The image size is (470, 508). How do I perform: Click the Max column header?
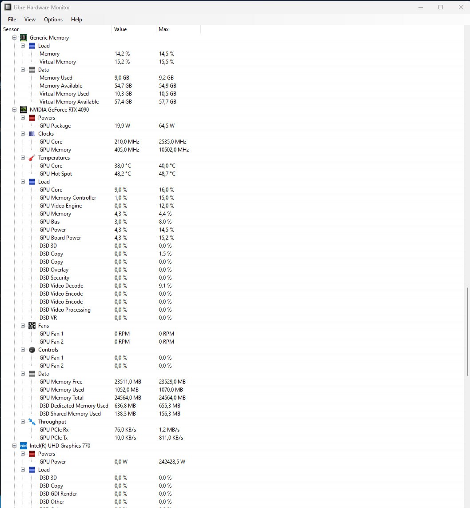click(x=178, y=29)
